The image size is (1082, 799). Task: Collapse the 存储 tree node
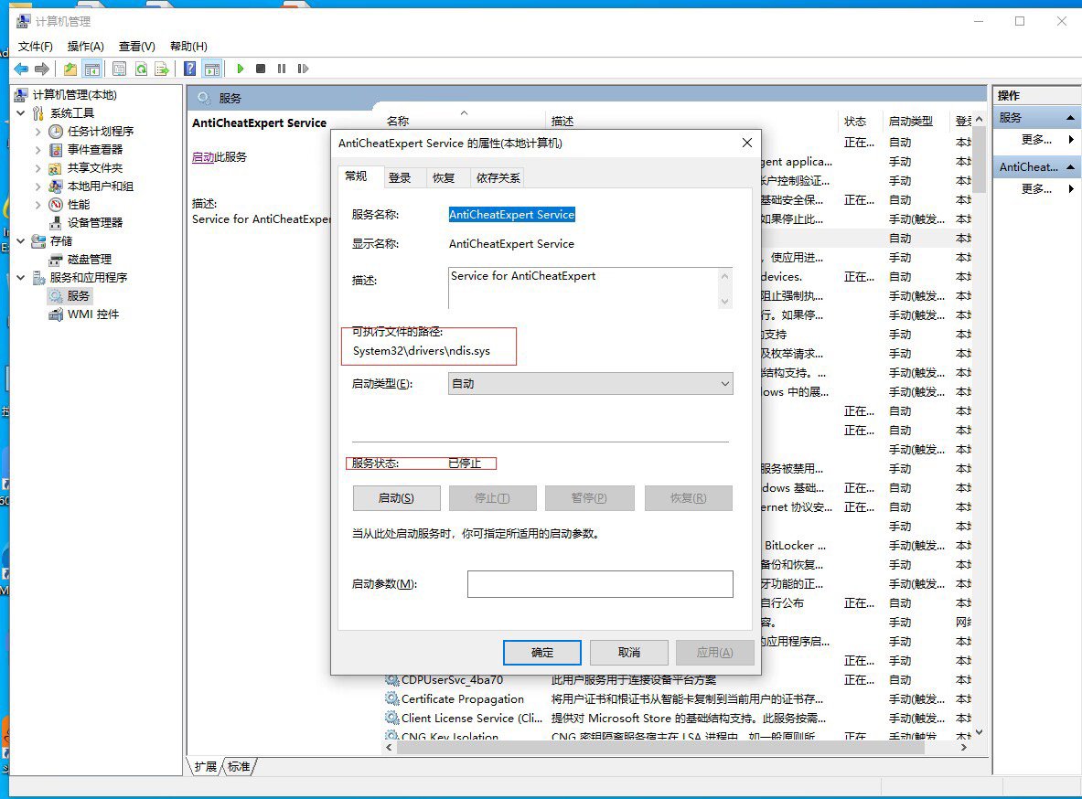tap(21, 240)
